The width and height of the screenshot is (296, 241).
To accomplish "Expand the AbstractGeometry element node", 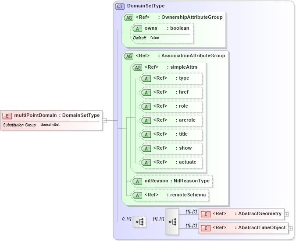I will pyautogui.click(x=286, y=214).
